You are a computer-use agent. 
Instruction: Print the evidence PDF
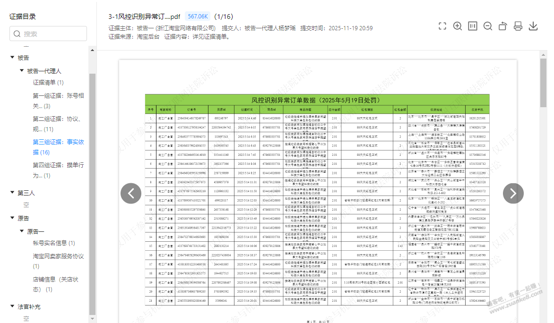point(518,26)
